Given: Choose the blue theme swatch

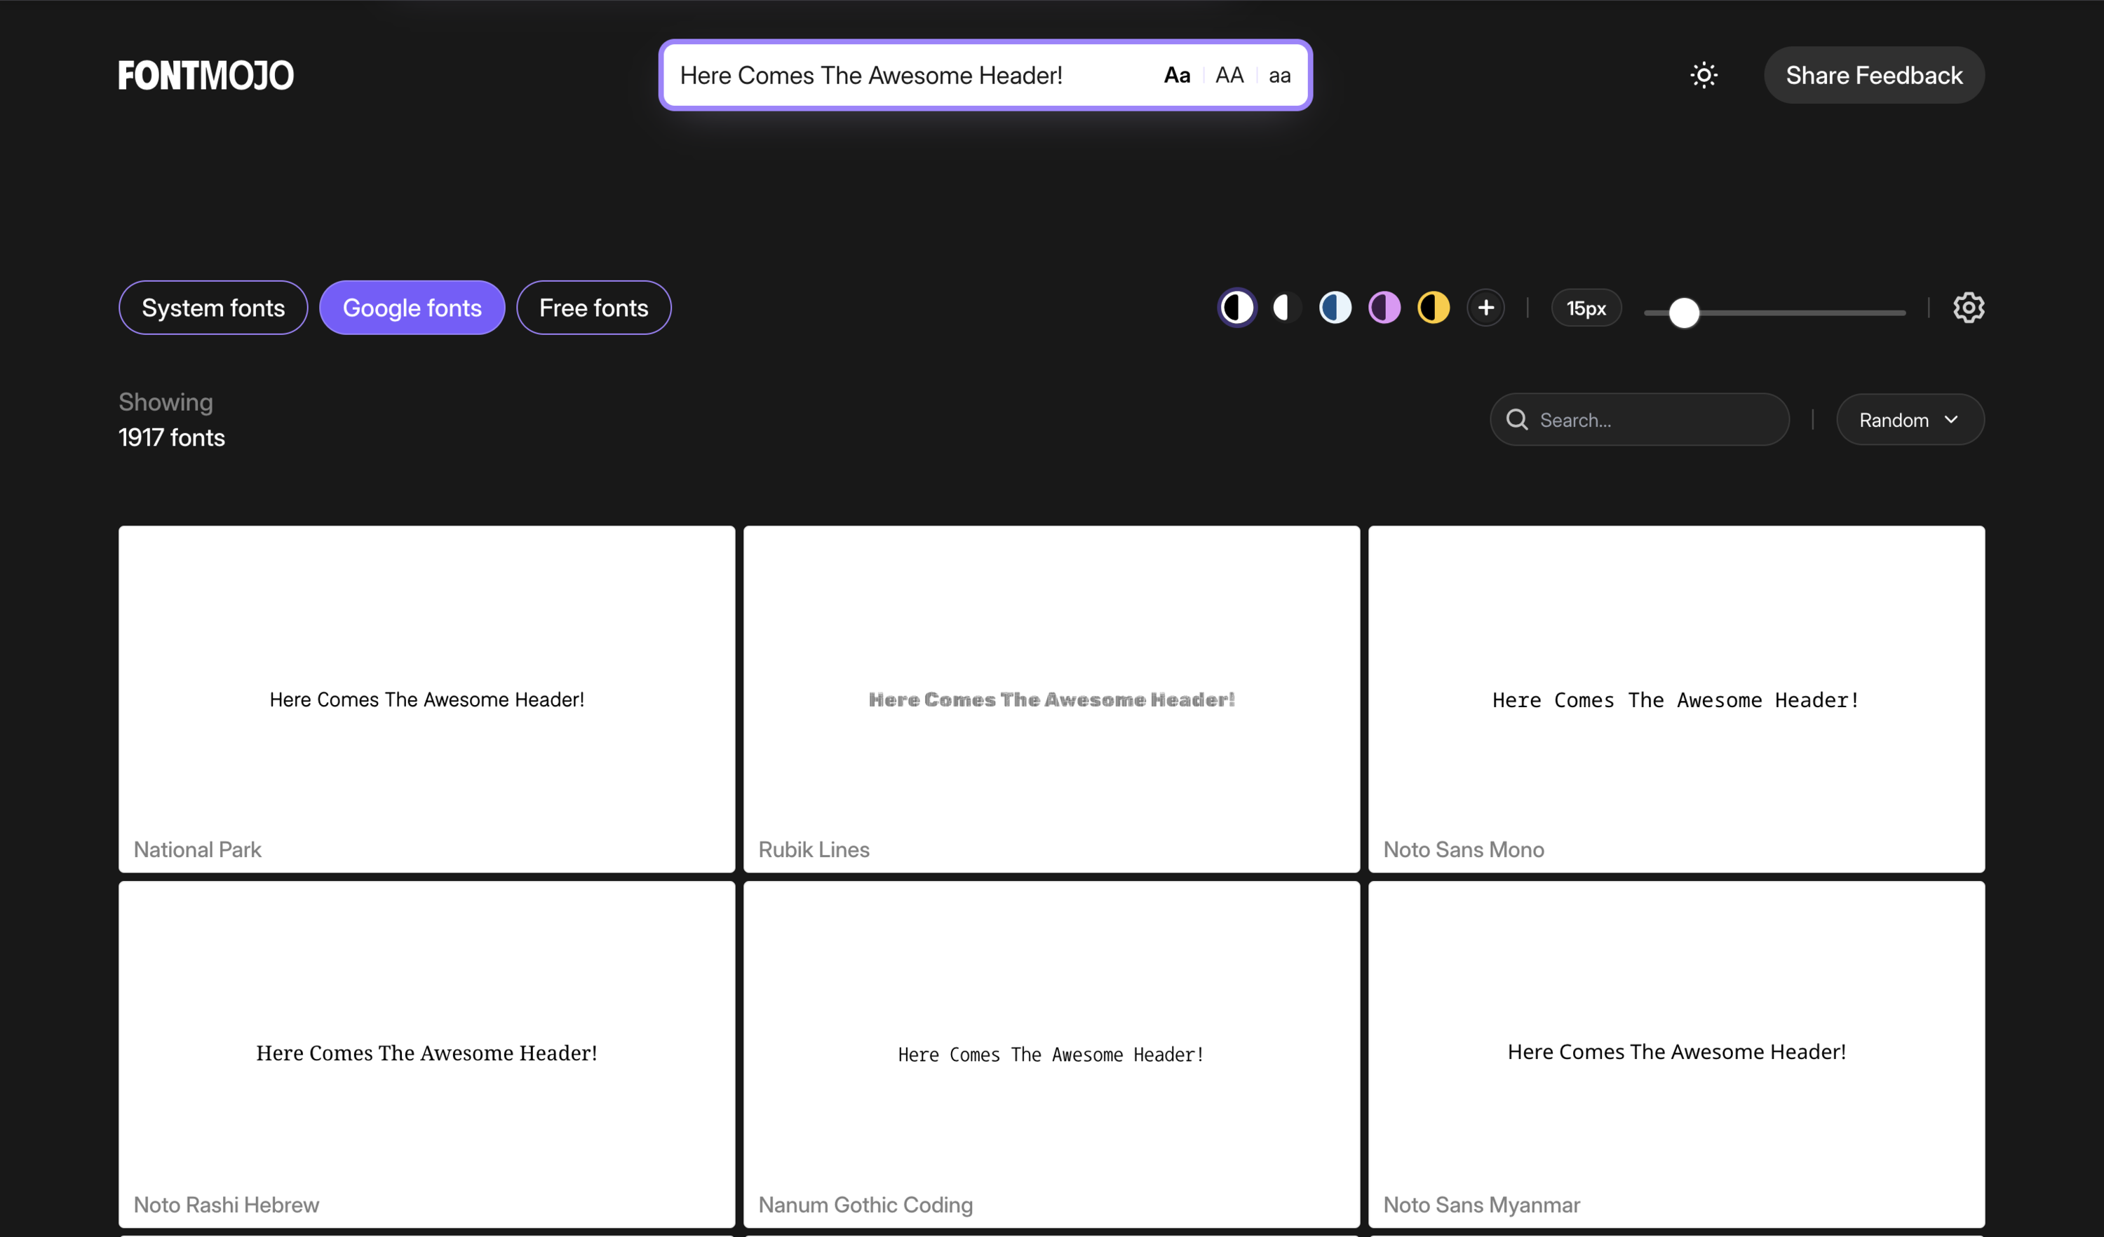Looking at the screenshot, I should tap(1335, 308).
